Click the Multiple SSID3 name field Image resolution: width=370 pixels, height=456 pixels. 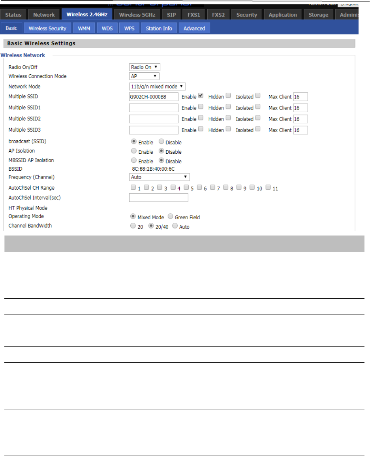154,130
